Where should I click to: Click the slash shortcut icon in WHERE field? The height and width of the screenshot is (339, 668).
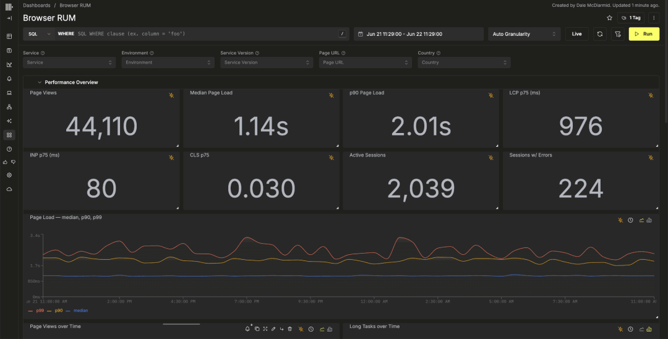click(x=342, y=33)
